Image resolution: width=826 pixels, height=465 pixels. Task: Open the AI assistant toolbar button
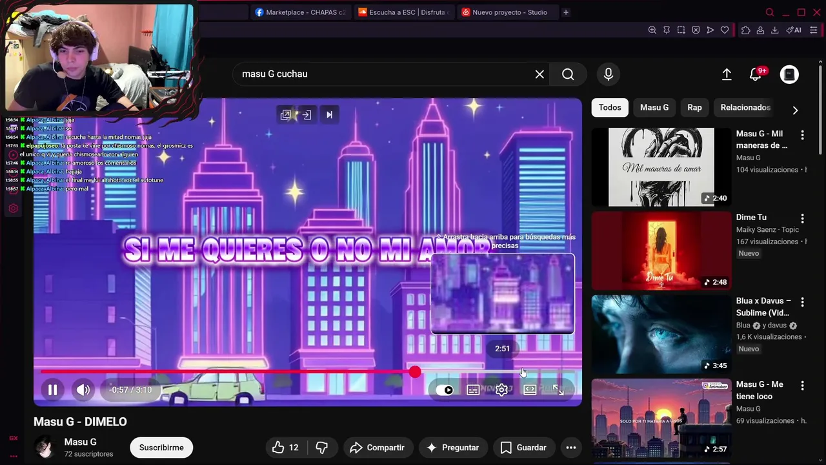[x=793, y=30]
